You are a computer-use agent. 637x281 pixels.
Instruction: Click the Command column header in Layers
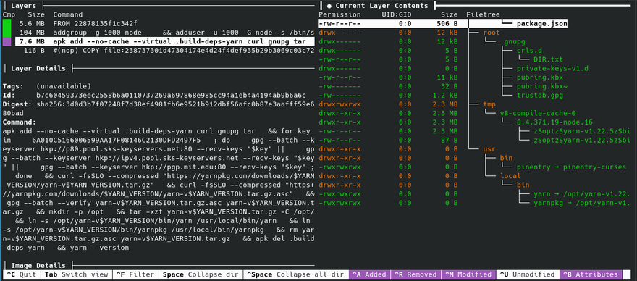(68, 14)
